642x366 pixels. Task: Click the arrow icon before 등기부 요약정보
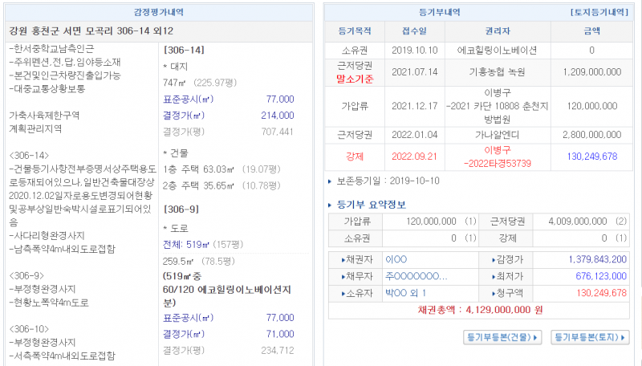pos(332,204)
